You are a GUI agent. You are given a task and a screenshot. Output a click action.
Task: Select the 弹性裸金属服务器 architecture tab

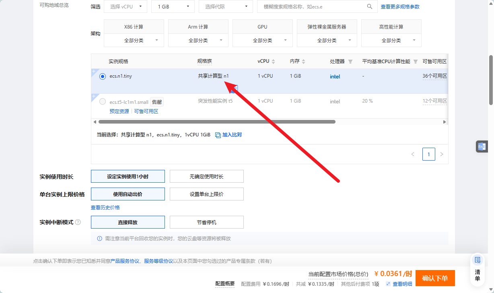[x=327, y=27]
